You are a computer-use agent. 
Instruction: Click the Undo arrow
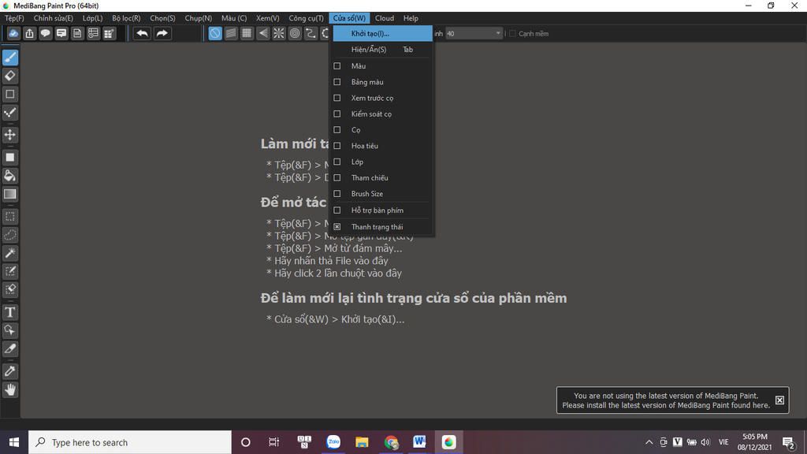[x=142, y=33]
